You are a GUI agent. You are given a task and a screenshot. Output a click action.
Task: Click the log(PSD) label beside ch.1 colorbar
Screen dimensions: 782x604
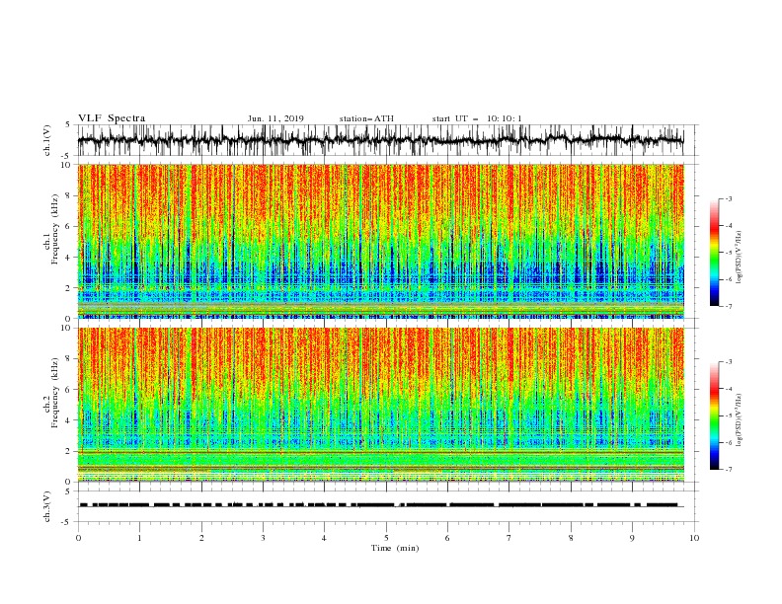pyautogui.click(x=739, y=258)
